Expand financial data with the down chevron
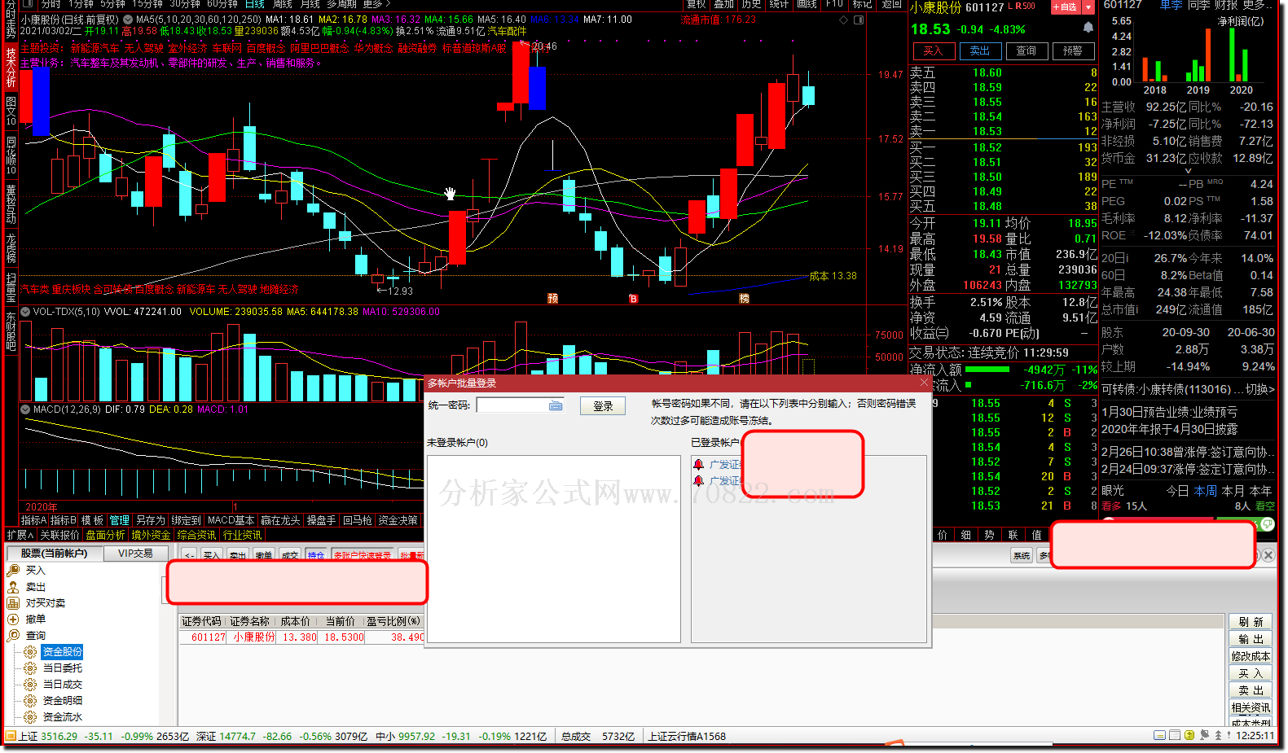1288x753 pixels. tap(1188, 171)
